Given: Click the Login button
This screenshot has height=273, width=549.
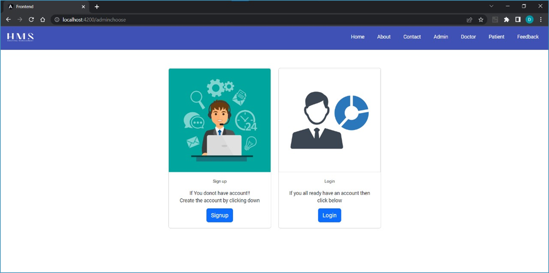Looking at the screenshot, I should (x=329, y=215).
